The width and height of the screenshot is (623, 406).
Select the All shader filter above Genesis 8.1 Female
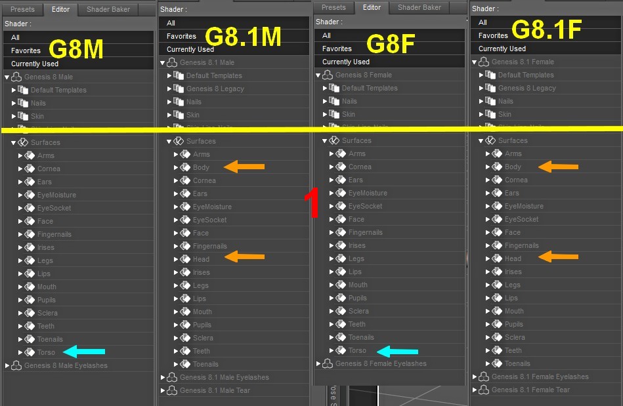(x=546, y=22)
